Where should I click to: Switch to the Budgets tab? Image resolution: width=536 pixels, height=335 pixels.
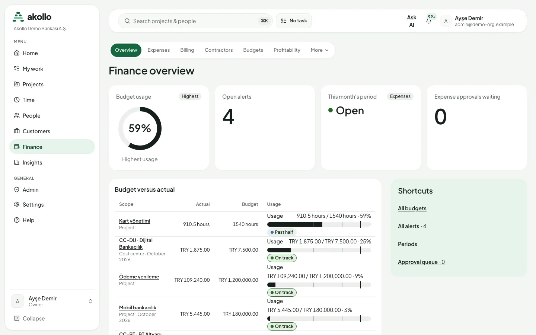tap(253, 50)
